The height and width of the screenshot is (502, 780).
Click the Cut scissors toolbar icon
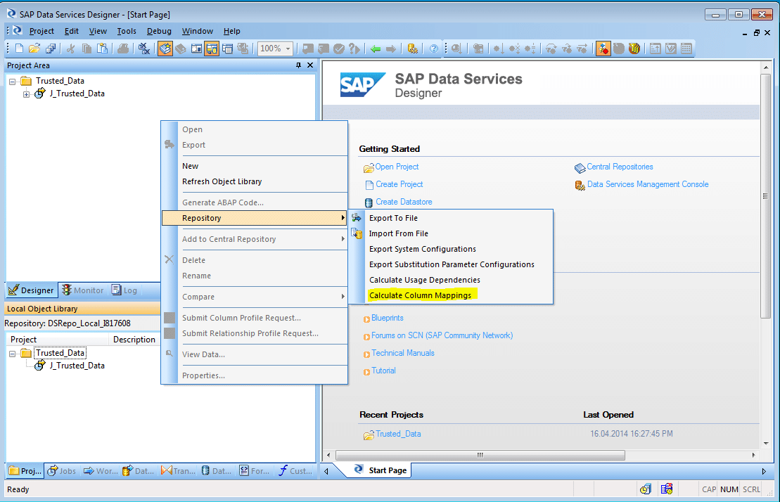tap(70, 49)
